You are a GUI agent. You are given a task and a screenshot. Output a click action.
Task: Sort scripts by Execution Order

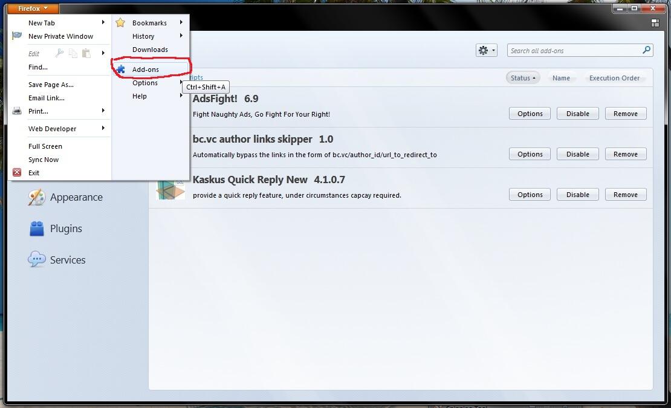click(614, 78)
